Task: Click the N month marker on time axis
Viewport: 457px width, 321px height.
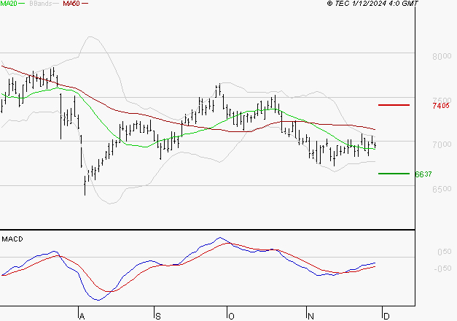Action: click(310, 317)
